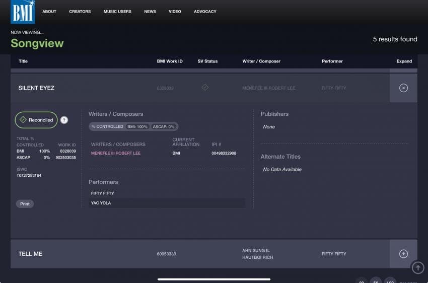Expand the TELL ME row
Viewport: 428px width, 283px height.
tap(403, 254)
